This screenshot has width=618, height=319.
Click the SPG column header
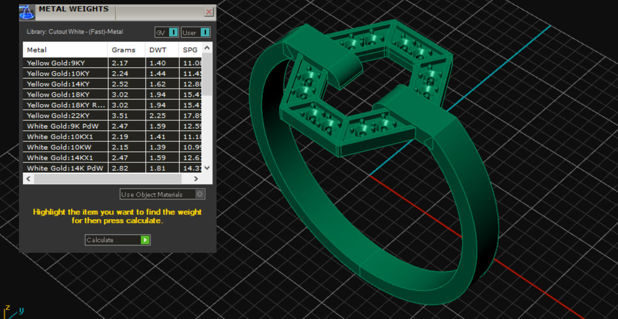pyautogui.click(x=190, y=50)
